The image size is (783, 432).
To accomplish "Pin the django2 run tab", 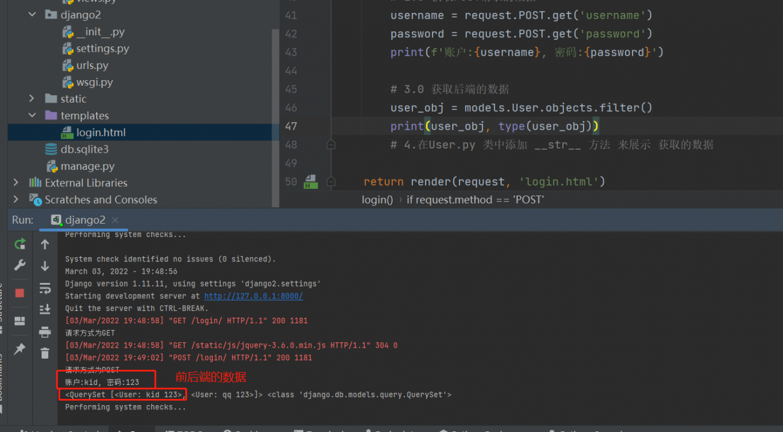I will (20, 348).
